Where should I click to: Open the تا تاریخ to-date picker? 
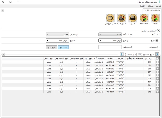tap(57, 41)
